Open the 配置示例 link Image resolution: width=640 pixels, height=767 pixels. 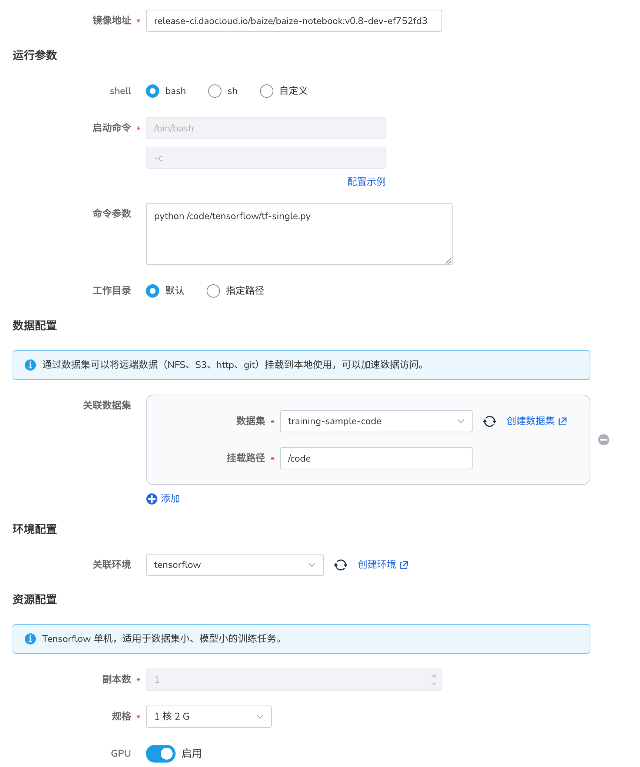[x=366, y=182]
